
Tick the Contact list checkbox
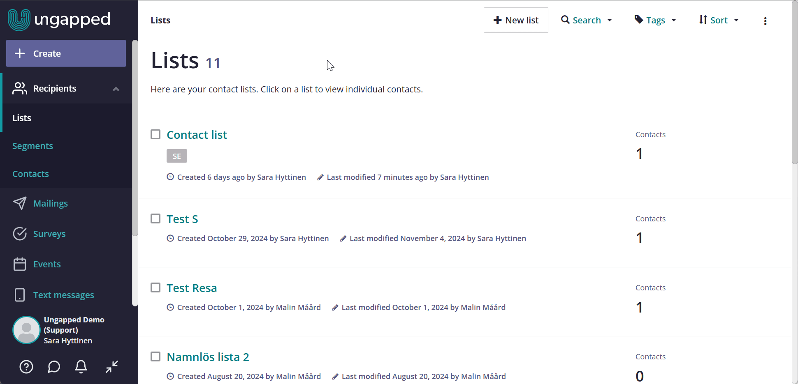click(x=155, y=134)
